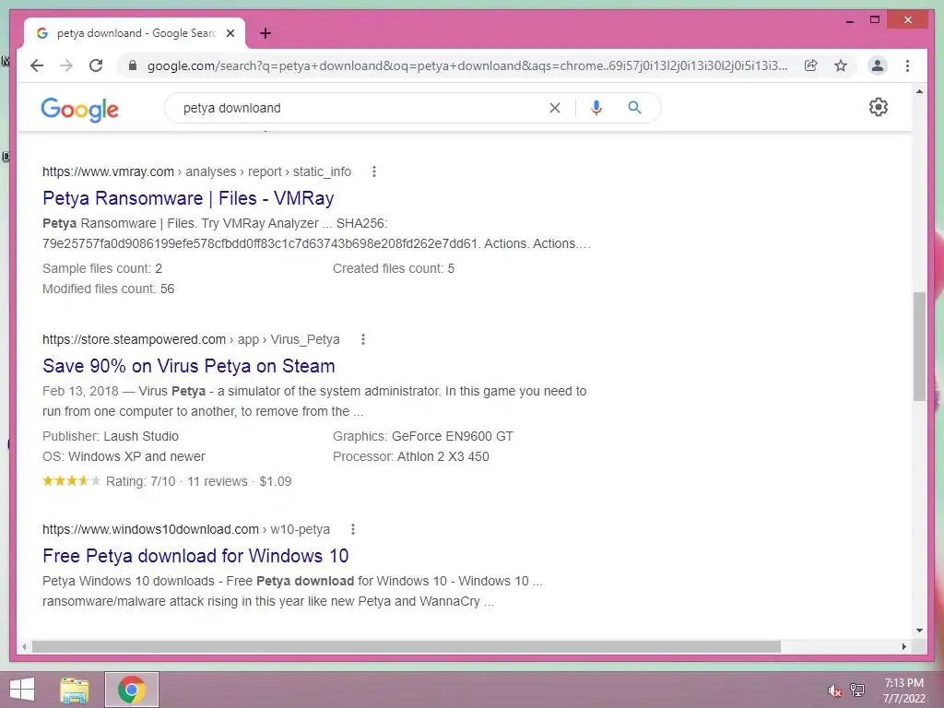Click 'Publisher: Laush Studio' text

[x=111, y=436]
